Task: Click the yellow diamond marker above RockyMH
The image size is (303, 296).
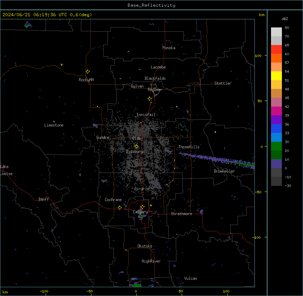Action: point(88,72)
